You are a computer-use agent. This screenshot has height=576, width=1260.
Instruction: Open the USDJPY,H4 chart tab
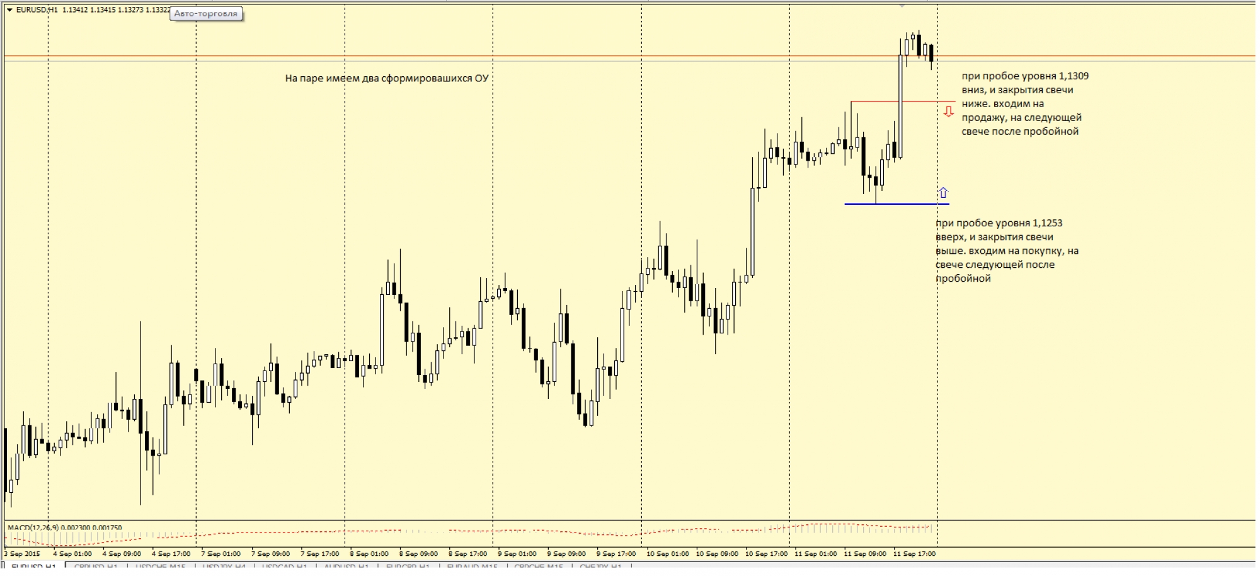click(x=224, y=567)
